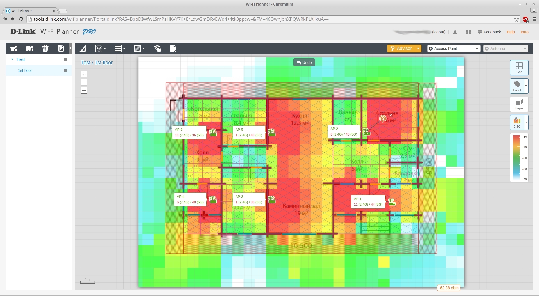This screenshot has width=539, height=296.
Task: Open the Intro link
Action: click(x=525, y=32)
